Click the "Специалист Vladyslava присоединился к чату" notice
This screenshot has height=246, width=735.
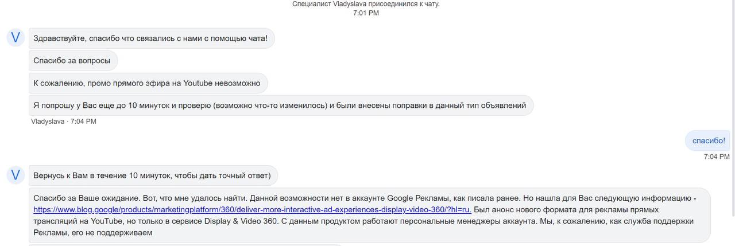(366, 4)
